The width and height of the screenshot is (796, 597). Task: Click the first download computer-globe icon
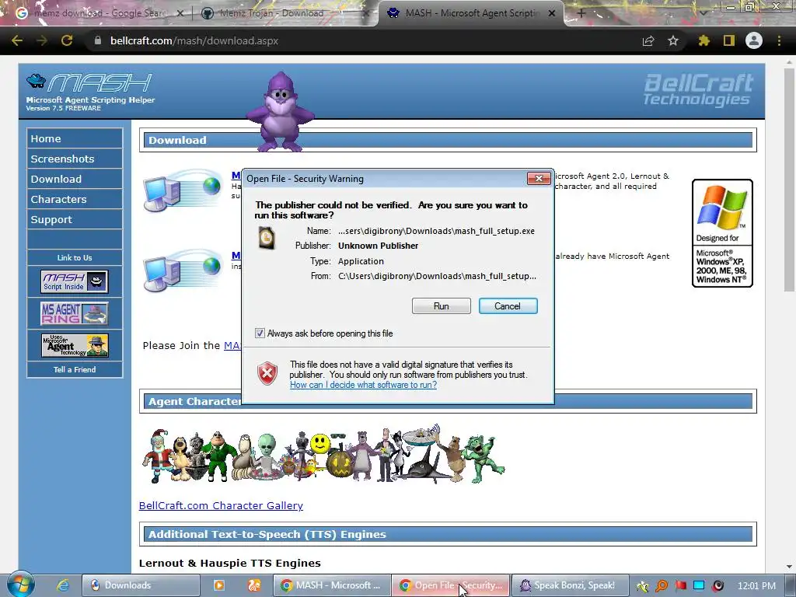click(183, 190)
